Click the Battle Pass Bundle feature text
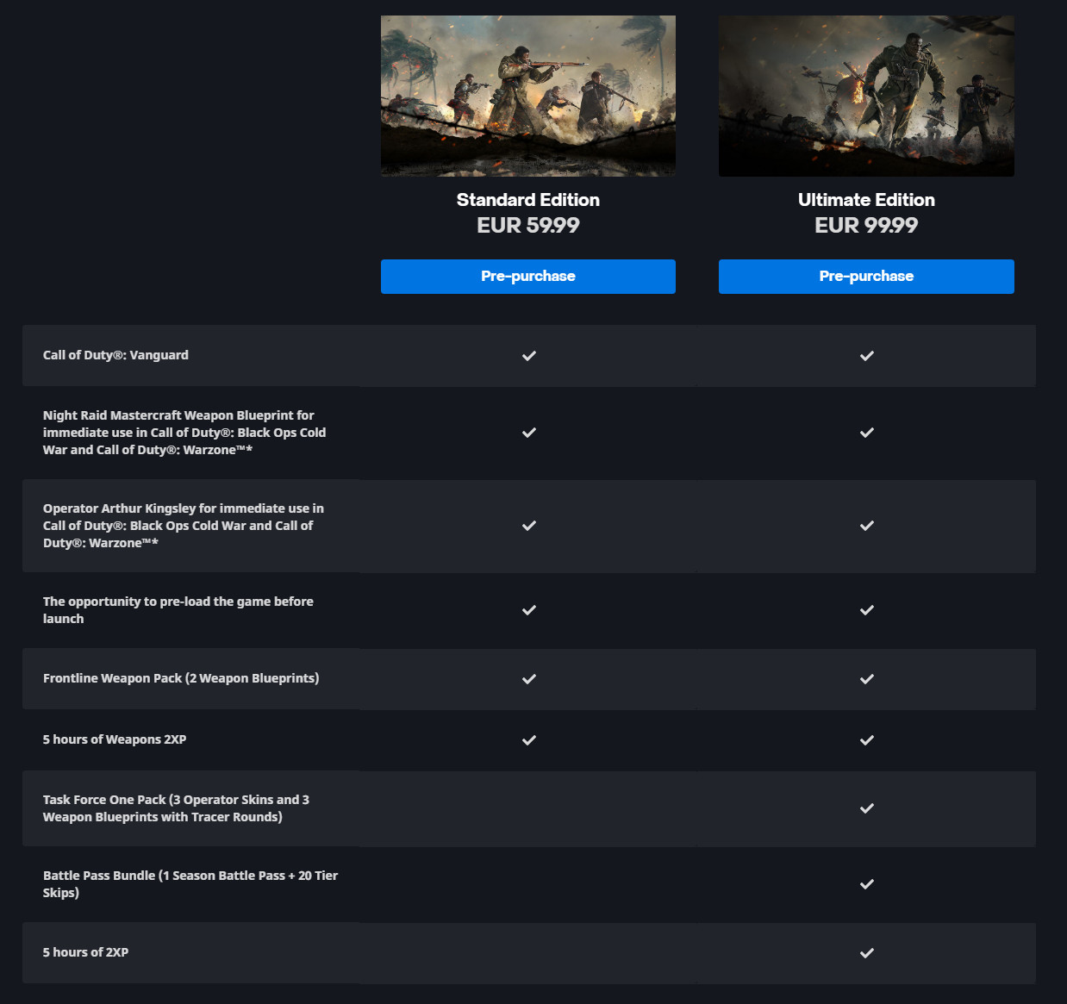This screenshot has width=1067, height=1004. [190, 884]
